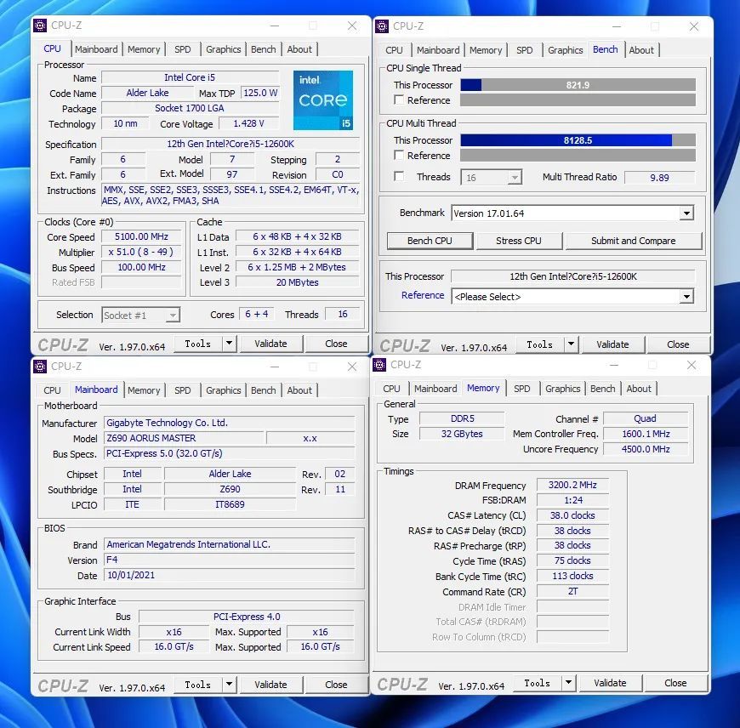Click the CPU-Z icon in the Bench window titlebar
This screenshot has height=728, width=740.
click(380, 26)
